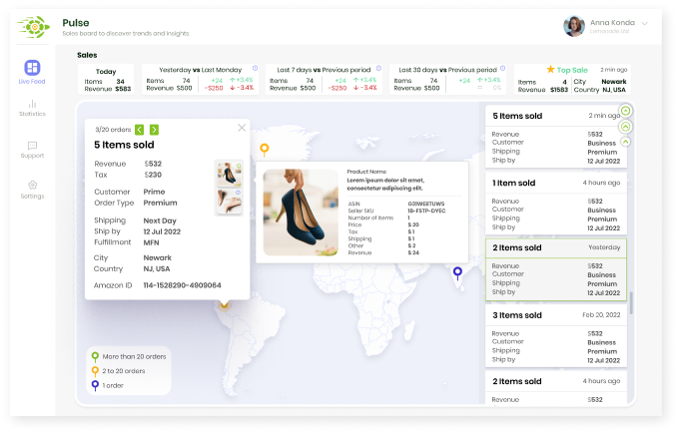
Task: Click the Pulse logo
Action: pyautogui.click(x=34, y=27)
